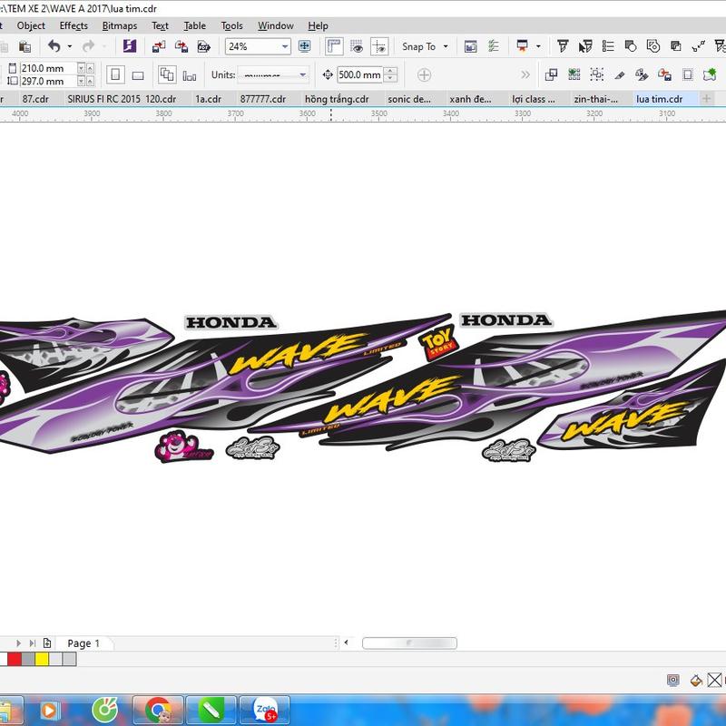
Task: Click the proof colors icon in status bar
Action: [673, 680]
